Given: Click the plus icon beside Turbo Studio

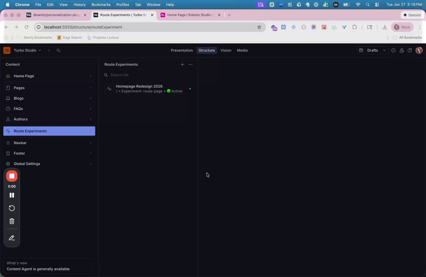Looking at the screenshot, I should pyautogui.click(x=49, y=50).
